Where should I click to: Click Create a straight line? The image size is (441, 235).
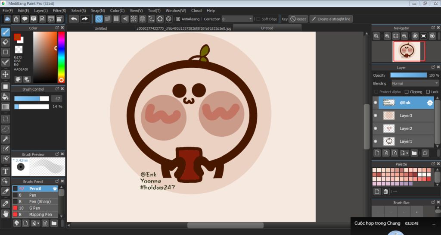(x=331, y=19)
